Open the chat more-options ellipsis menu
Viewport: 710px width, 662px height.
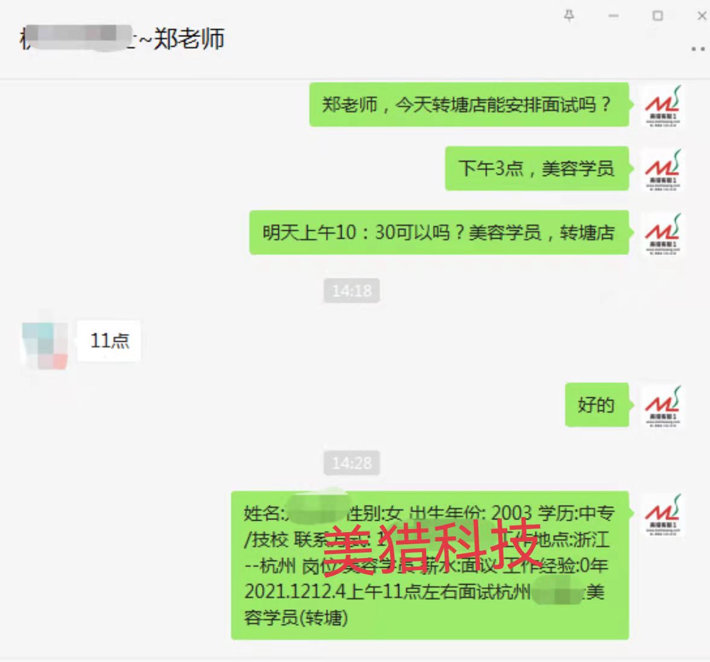pos(698,49)
